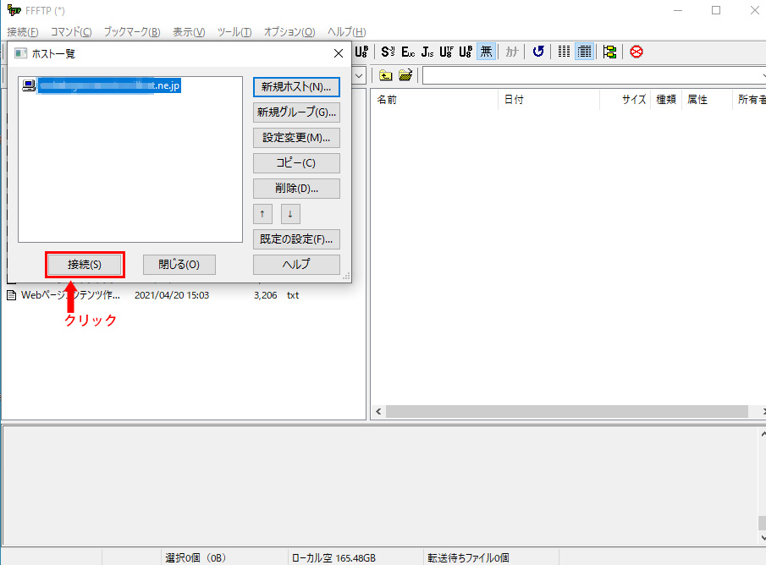Open the オプション(O) menu
Image resolution: width=766 pixels, height=565 pixels.
coord(289,32)
